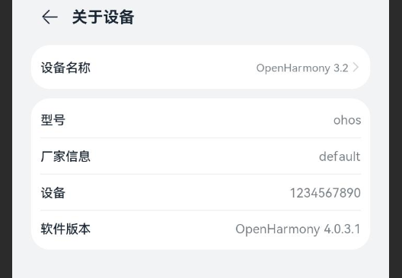Click the 关于设备 page title
Viewport: 402px width, 278px height.
pyautogui.click(x=103, y=17)
